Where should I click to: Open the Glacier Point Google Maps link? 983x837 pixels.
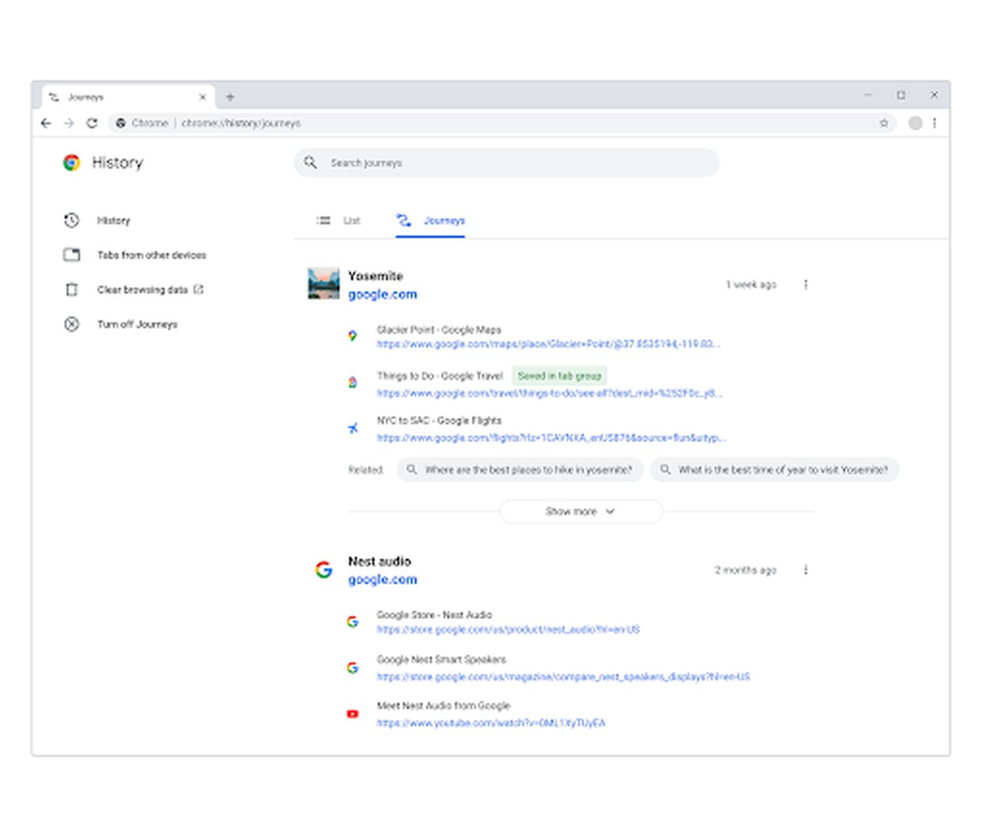click(x=548, y=344)
